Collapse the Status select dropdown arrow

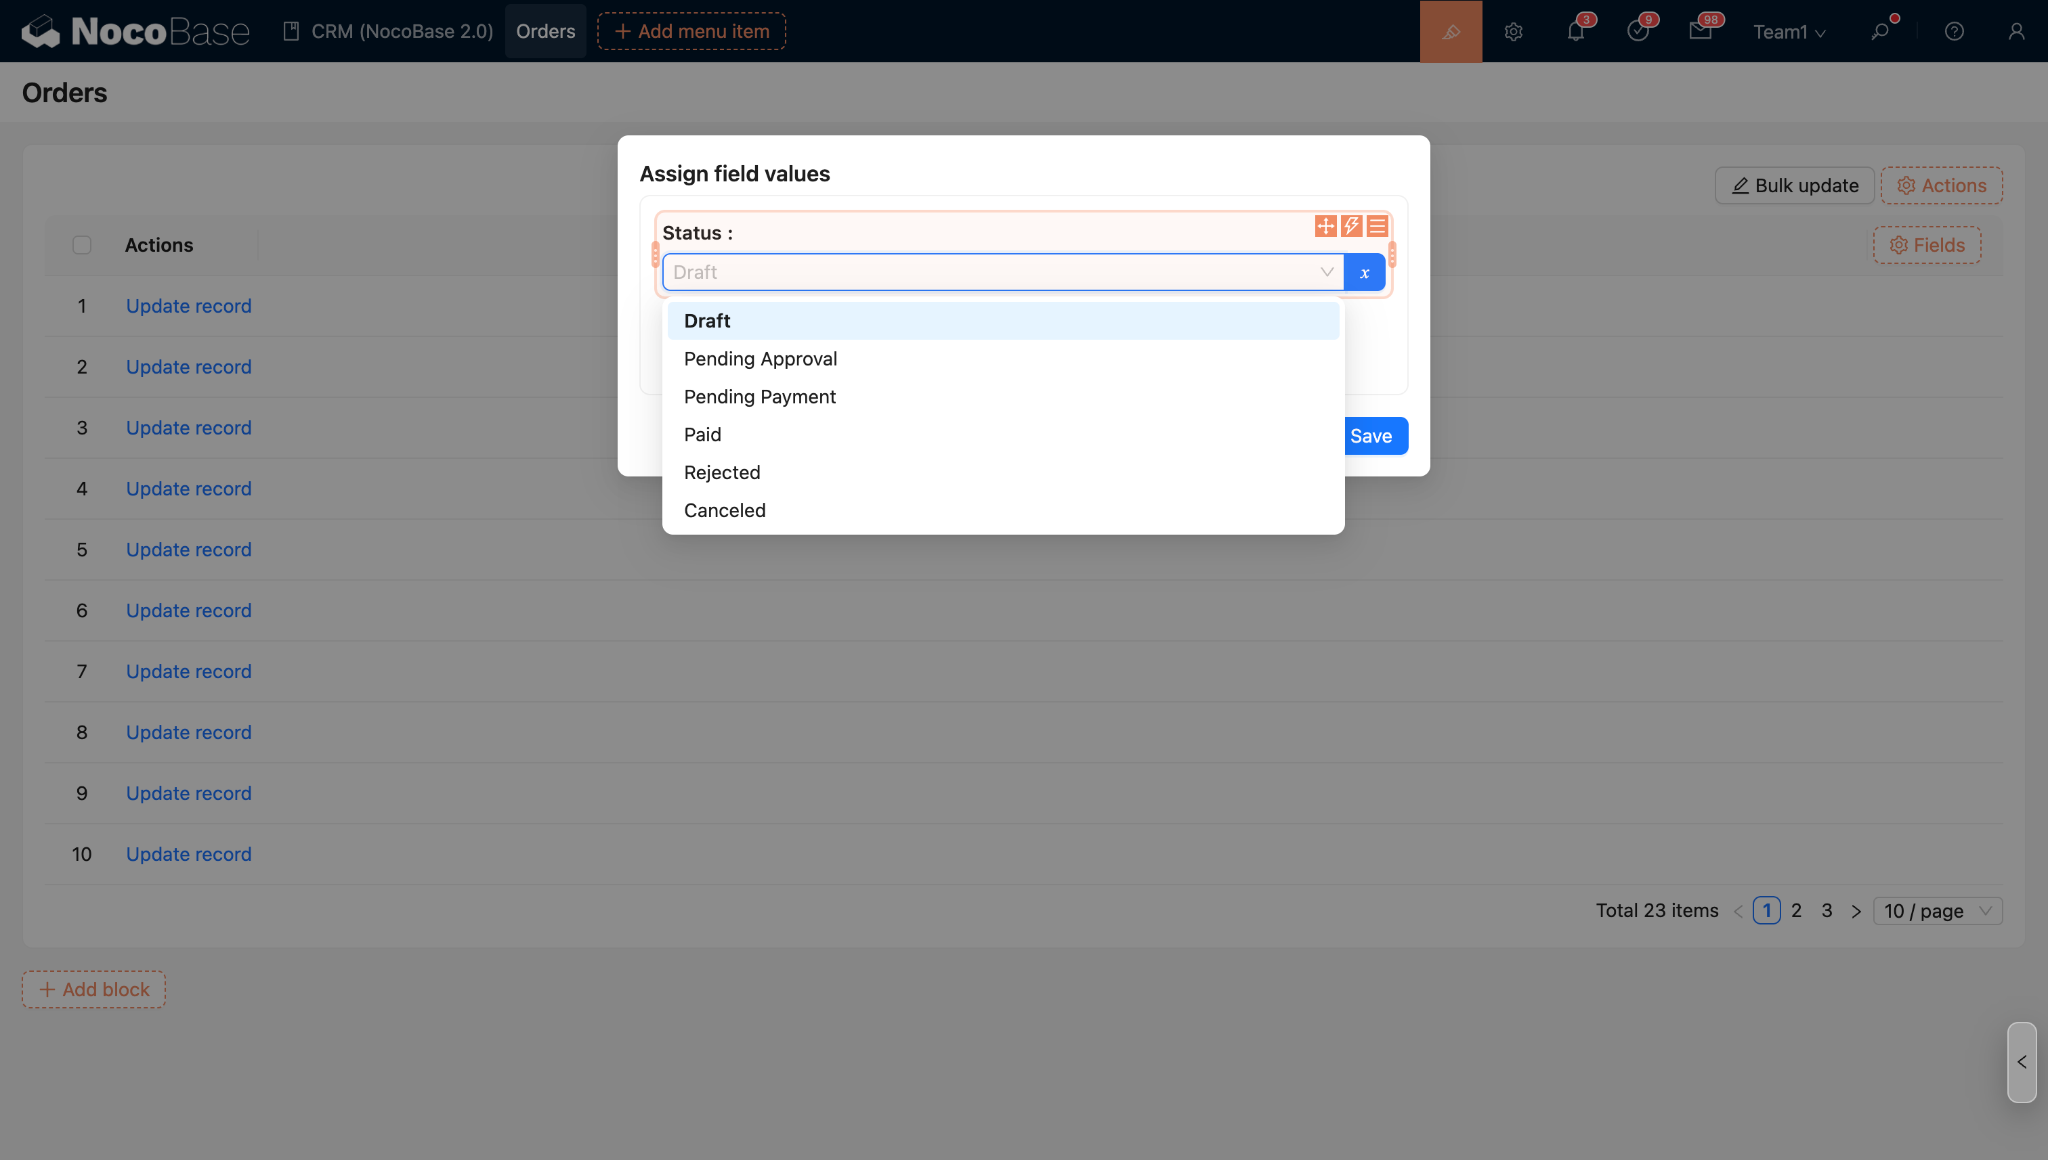click(x=1327, y=273)
